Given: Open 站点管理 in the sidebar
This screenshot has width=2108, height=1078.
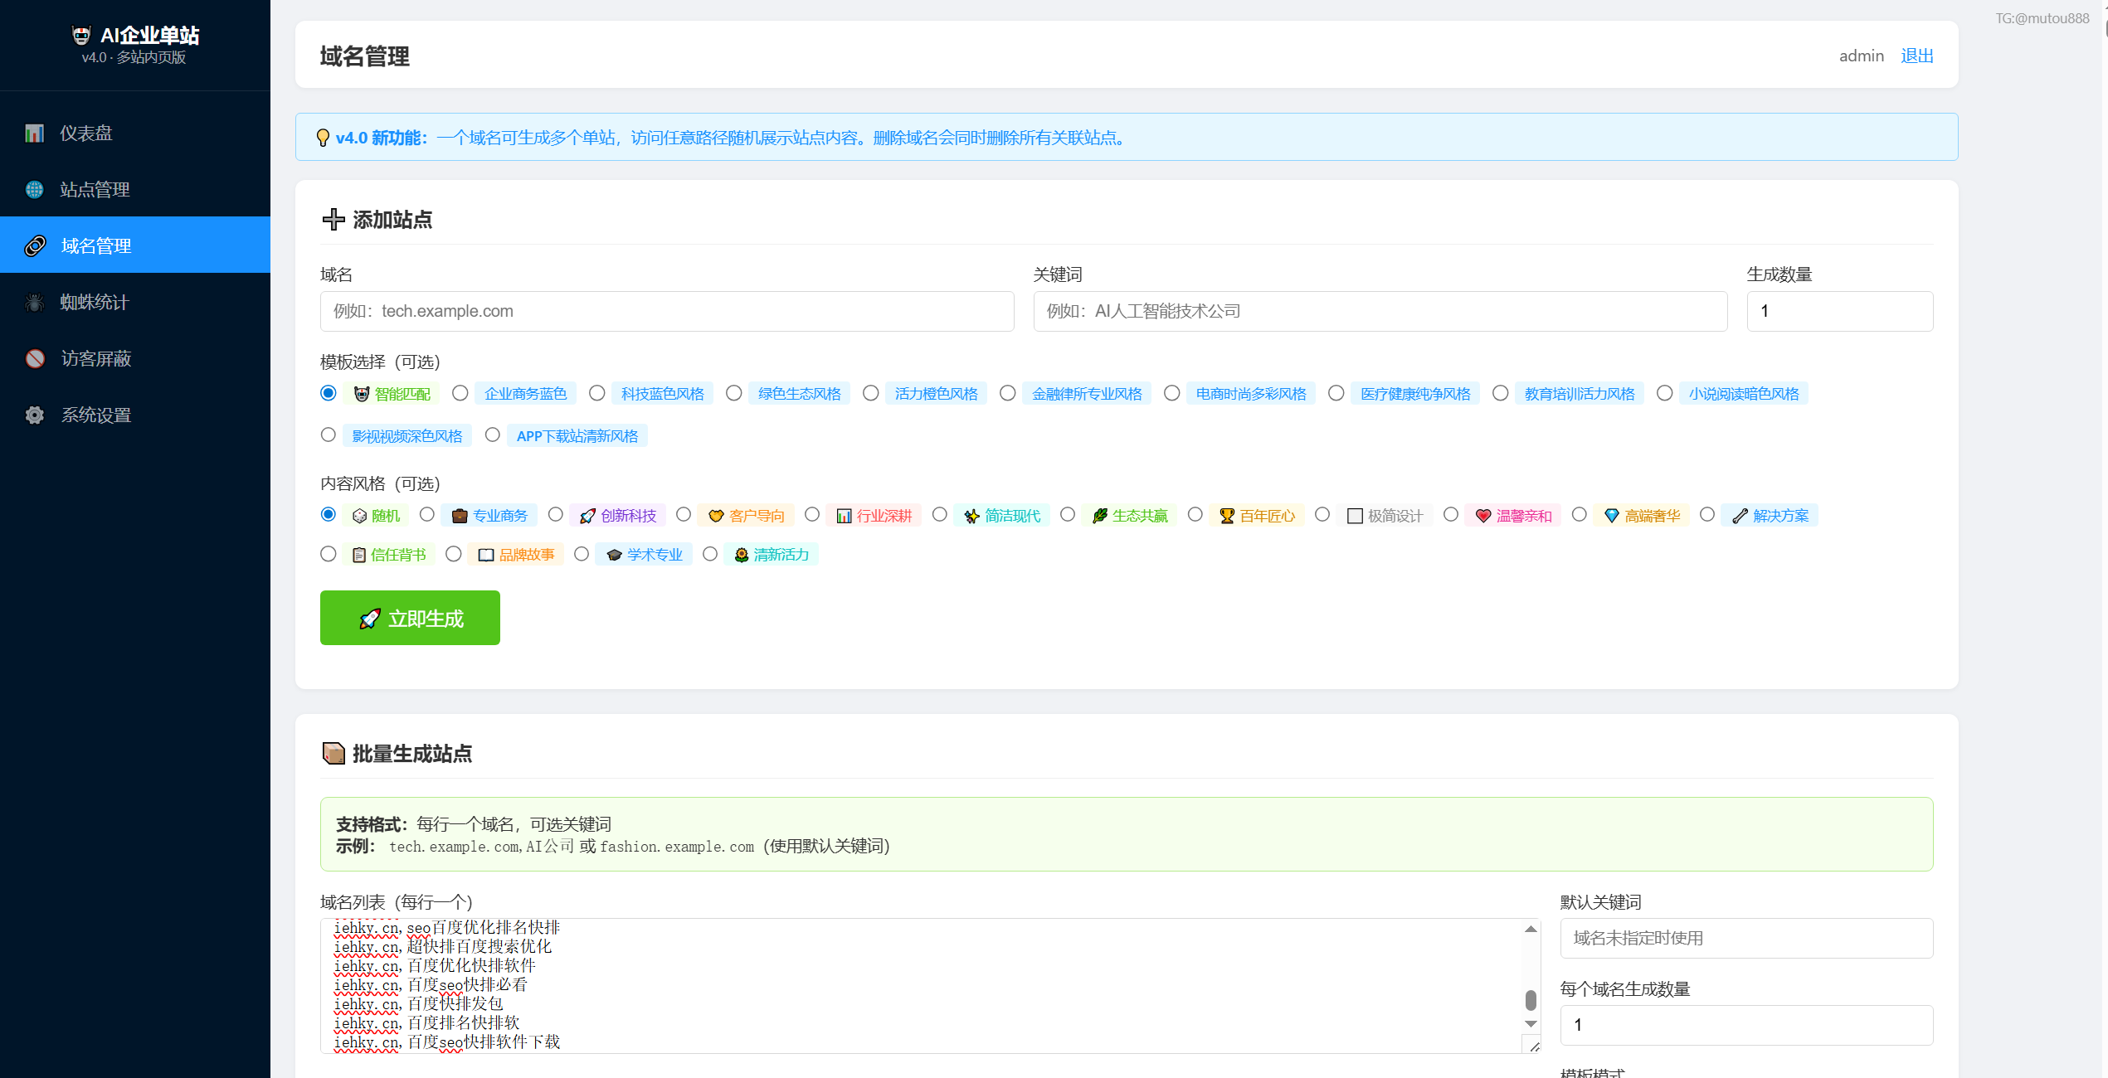Looking at the screenshot, I should pos(135,190).
